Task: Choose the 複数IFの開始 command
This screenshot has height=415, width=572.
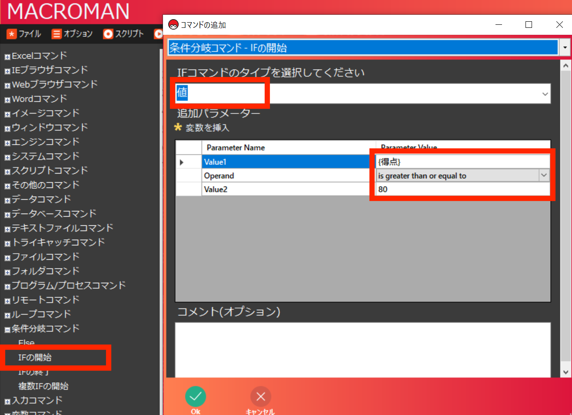Action: [x=43, y=386]
